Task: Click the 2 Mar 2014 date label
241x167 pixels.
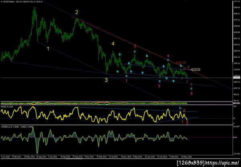Action: pyautogui.click(x=137, y=157)
